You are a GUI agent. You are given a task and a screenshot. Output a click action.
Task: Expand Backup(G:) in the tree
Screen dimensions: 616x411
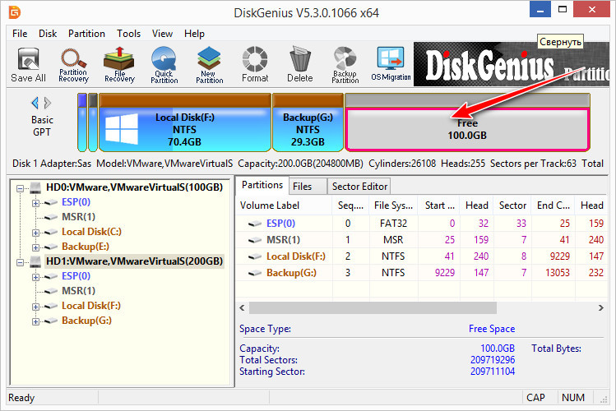(35, 322)
